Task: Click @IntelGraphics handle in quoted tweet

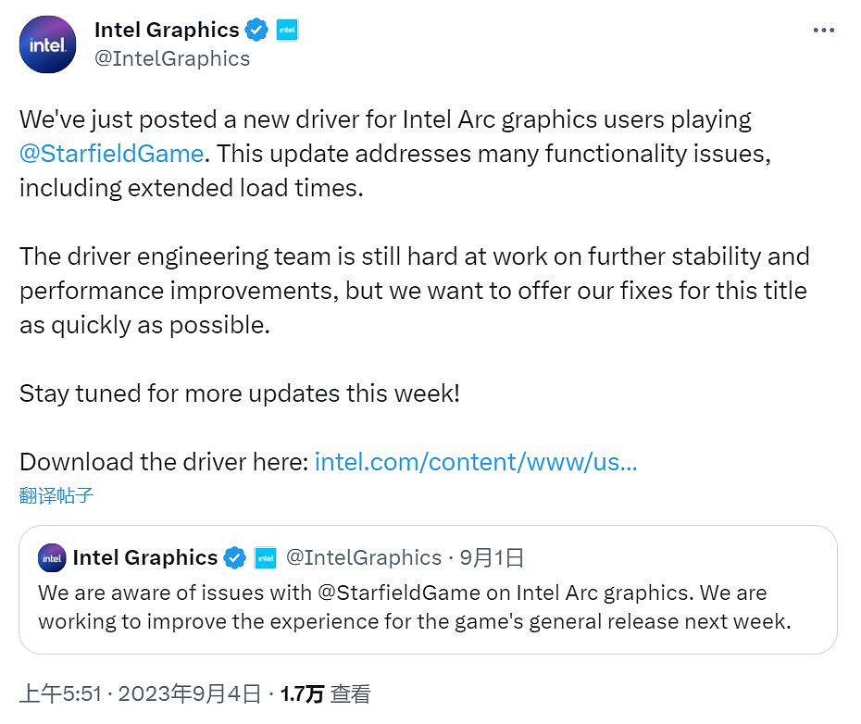Action: [363, 557]
